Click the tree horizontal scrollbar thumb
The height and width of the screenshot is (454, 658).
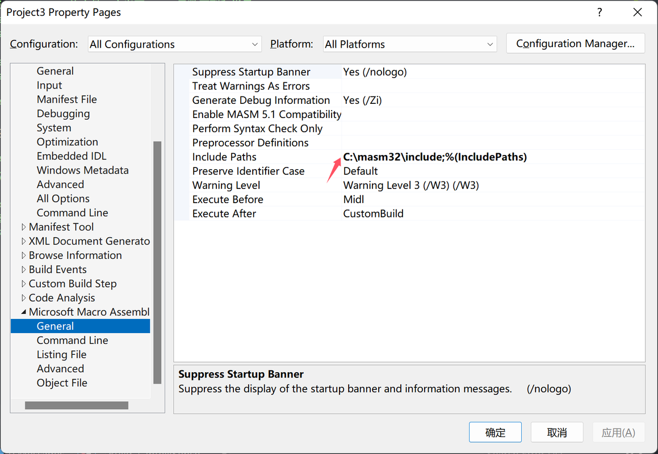coord(77,405)
